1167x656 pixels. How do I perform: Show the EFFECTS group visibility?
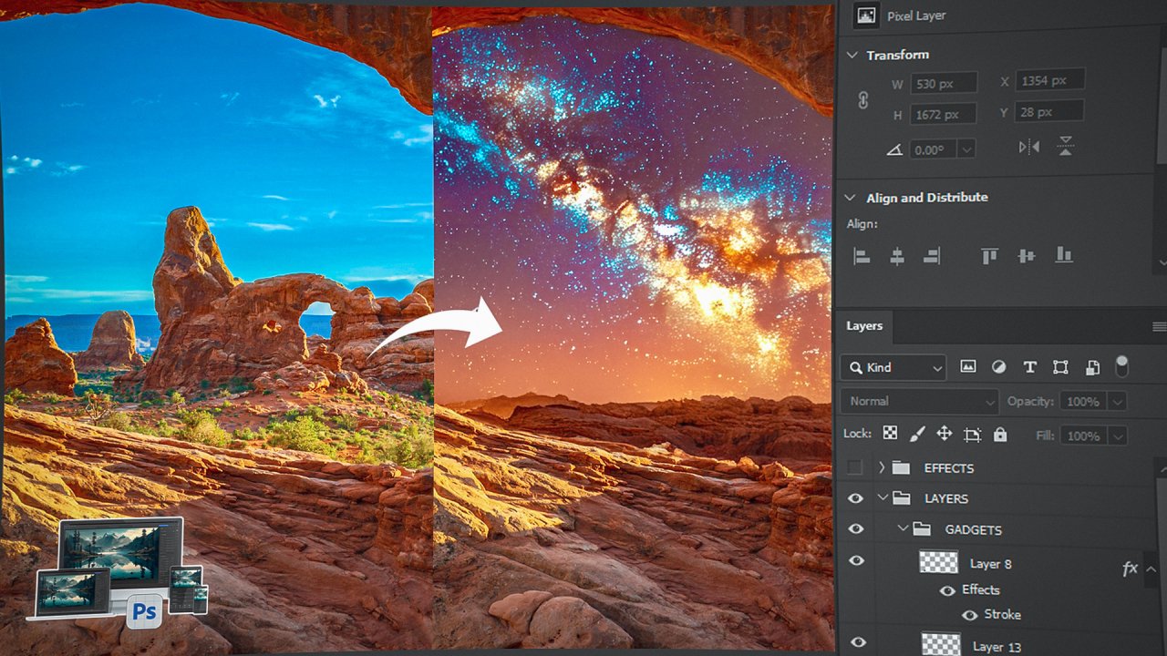point(855,467)
